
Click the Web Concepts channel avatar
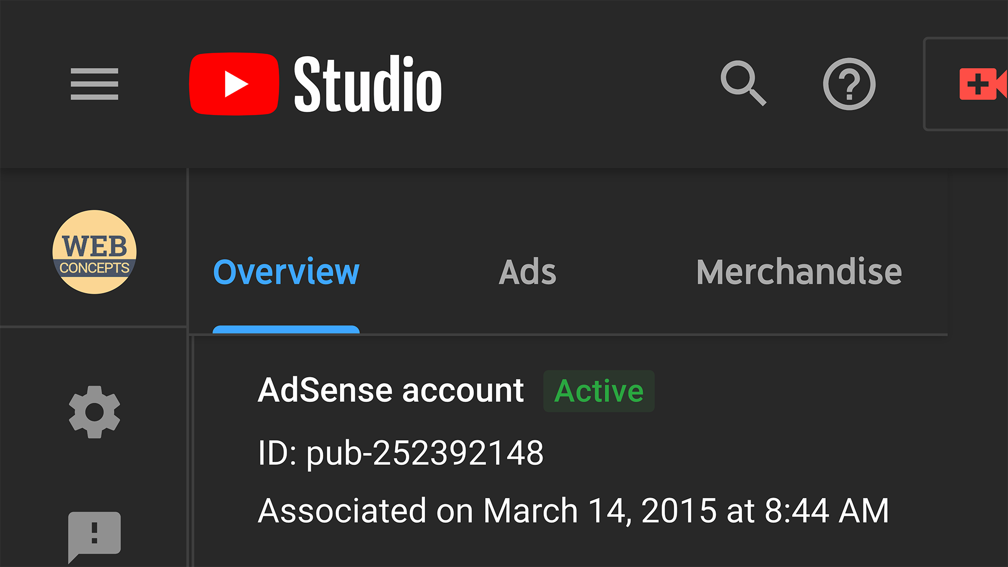[94, 252]
